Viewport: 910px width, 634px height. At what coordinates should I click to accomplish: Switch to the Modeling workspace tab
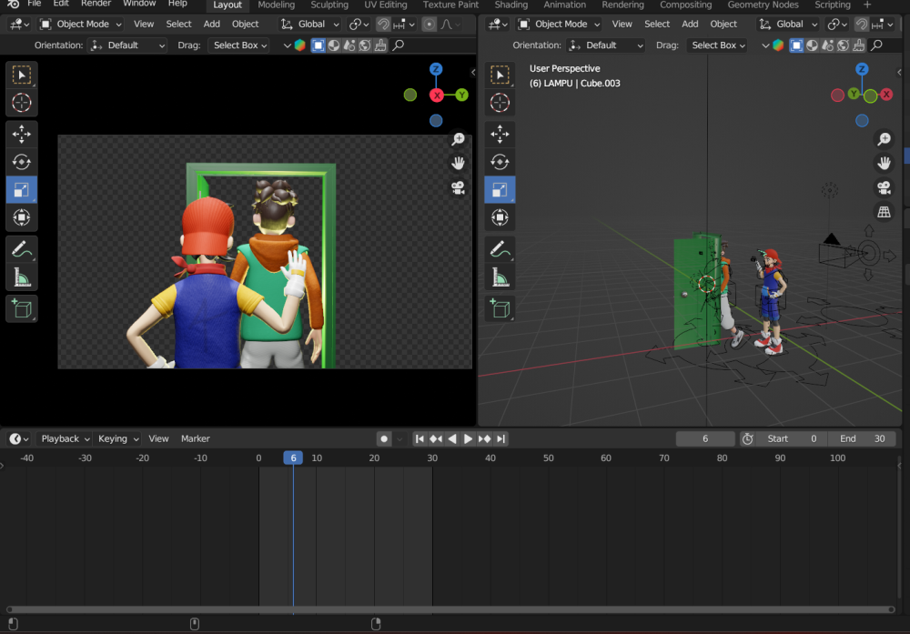[x=277, y=5]
